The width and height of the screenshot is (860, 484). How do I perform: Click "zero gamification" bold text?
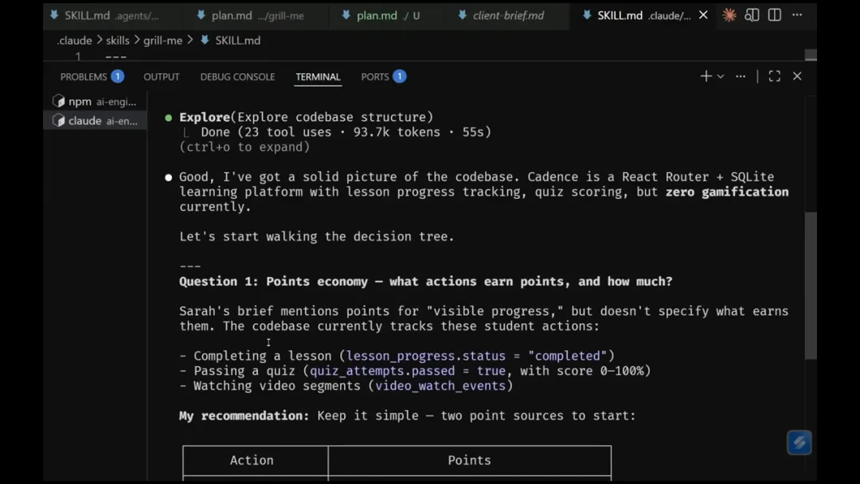tap(727, 192)
